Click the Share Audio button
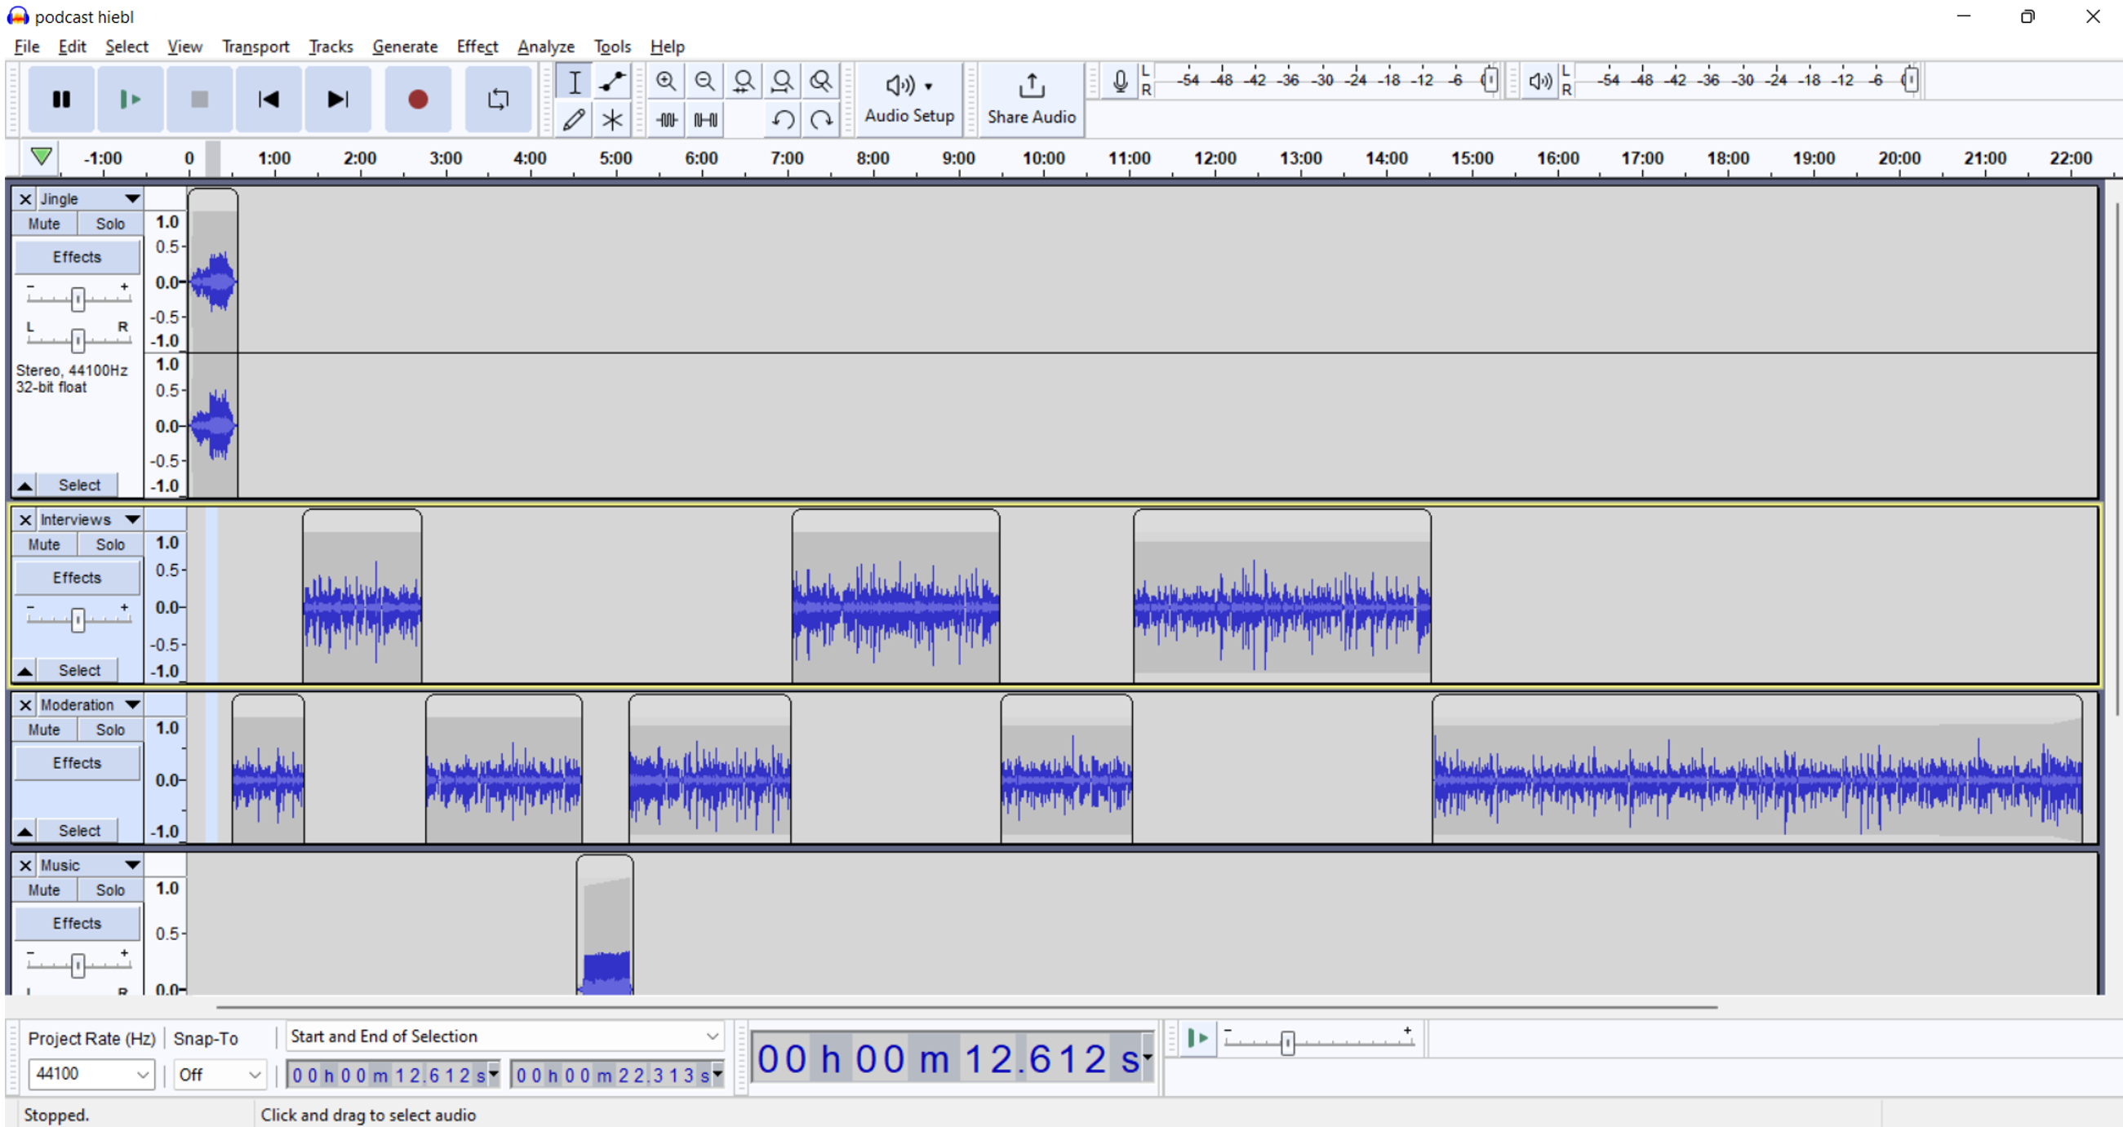This screenshot has height=1127, width=2123. click(x=1028, y=98)
